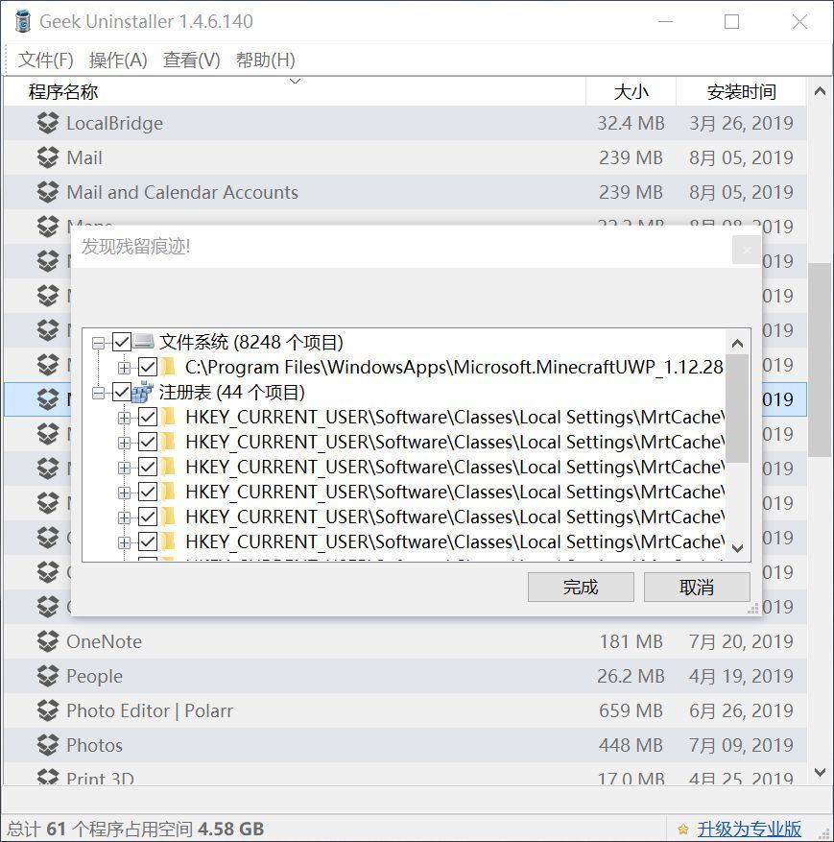
Task: Uncheck the second HKEY_CURRENT_USER registry entry
Action: pos(148,442)
